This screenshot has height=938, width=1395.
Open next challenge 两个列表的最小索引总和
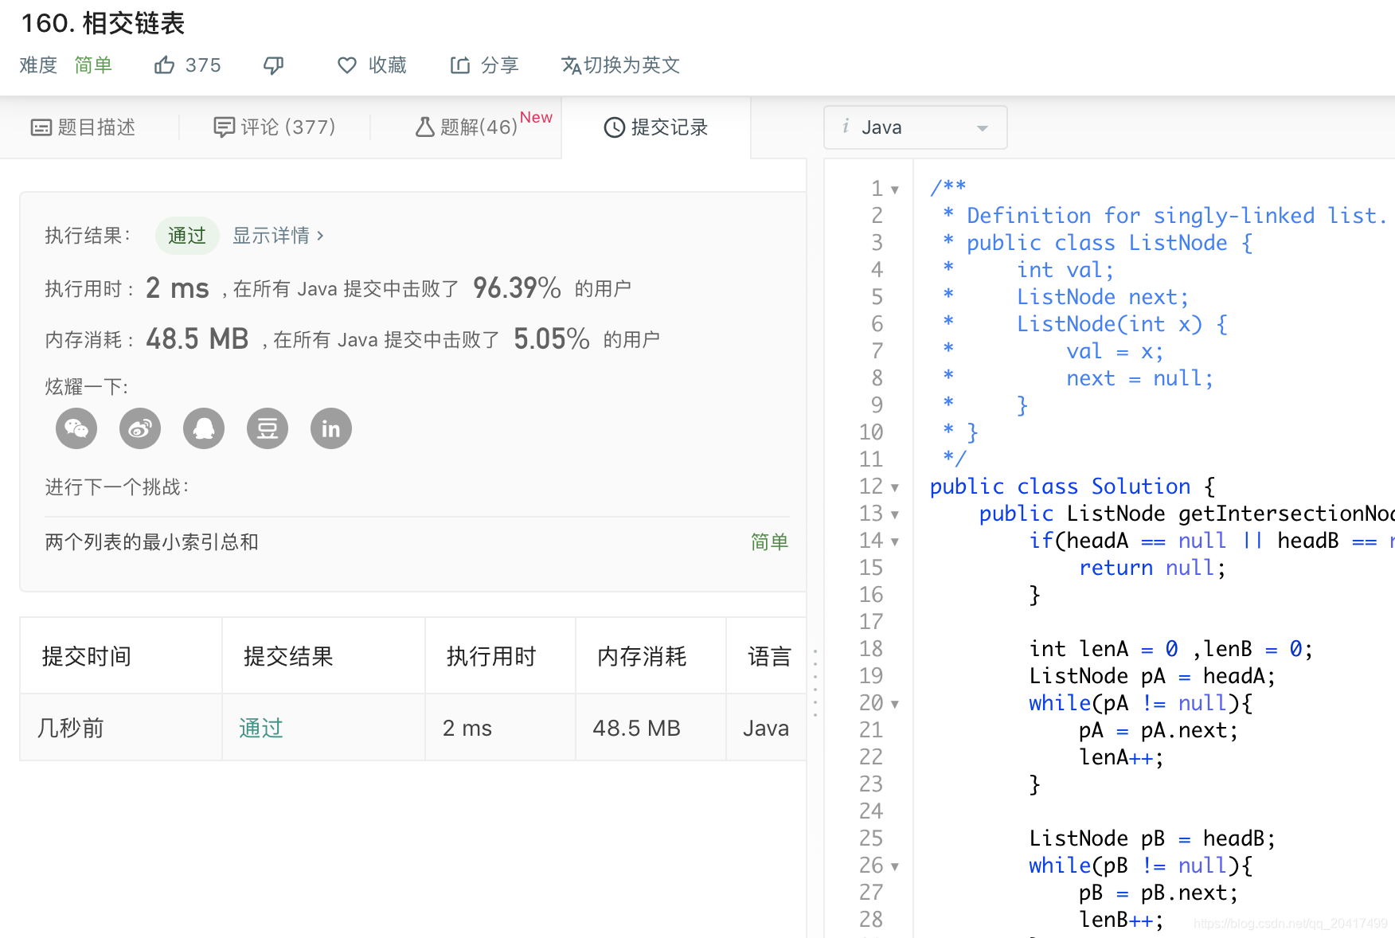pyautogui.click(x=150, y=541)
